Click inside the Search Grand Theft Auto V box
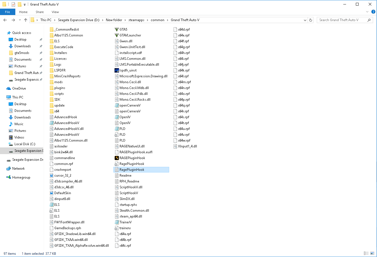Viewport: 377px width, 257px height. (x=345, y=20)
